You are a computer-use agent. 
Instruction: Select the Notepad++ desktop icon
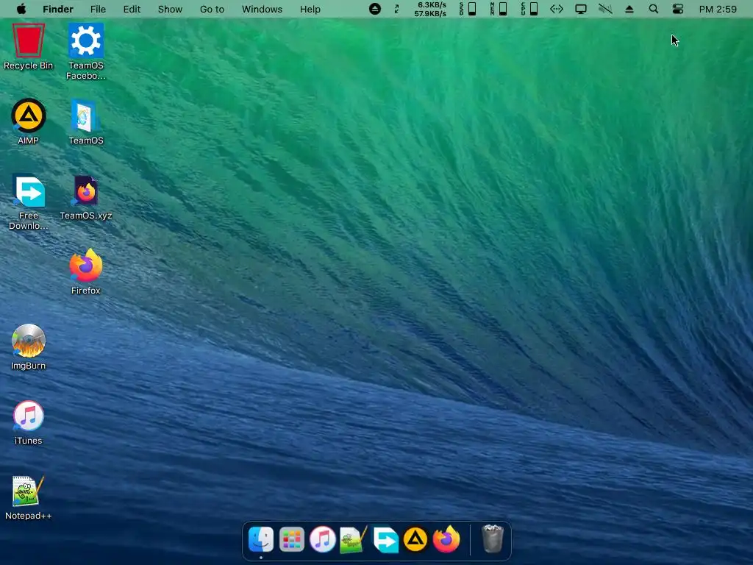tap(28, 491)
